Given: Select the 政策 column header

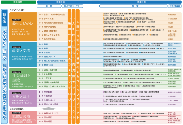Looking at the screenshot, I should pyautogui.click(x=49, y=5).
